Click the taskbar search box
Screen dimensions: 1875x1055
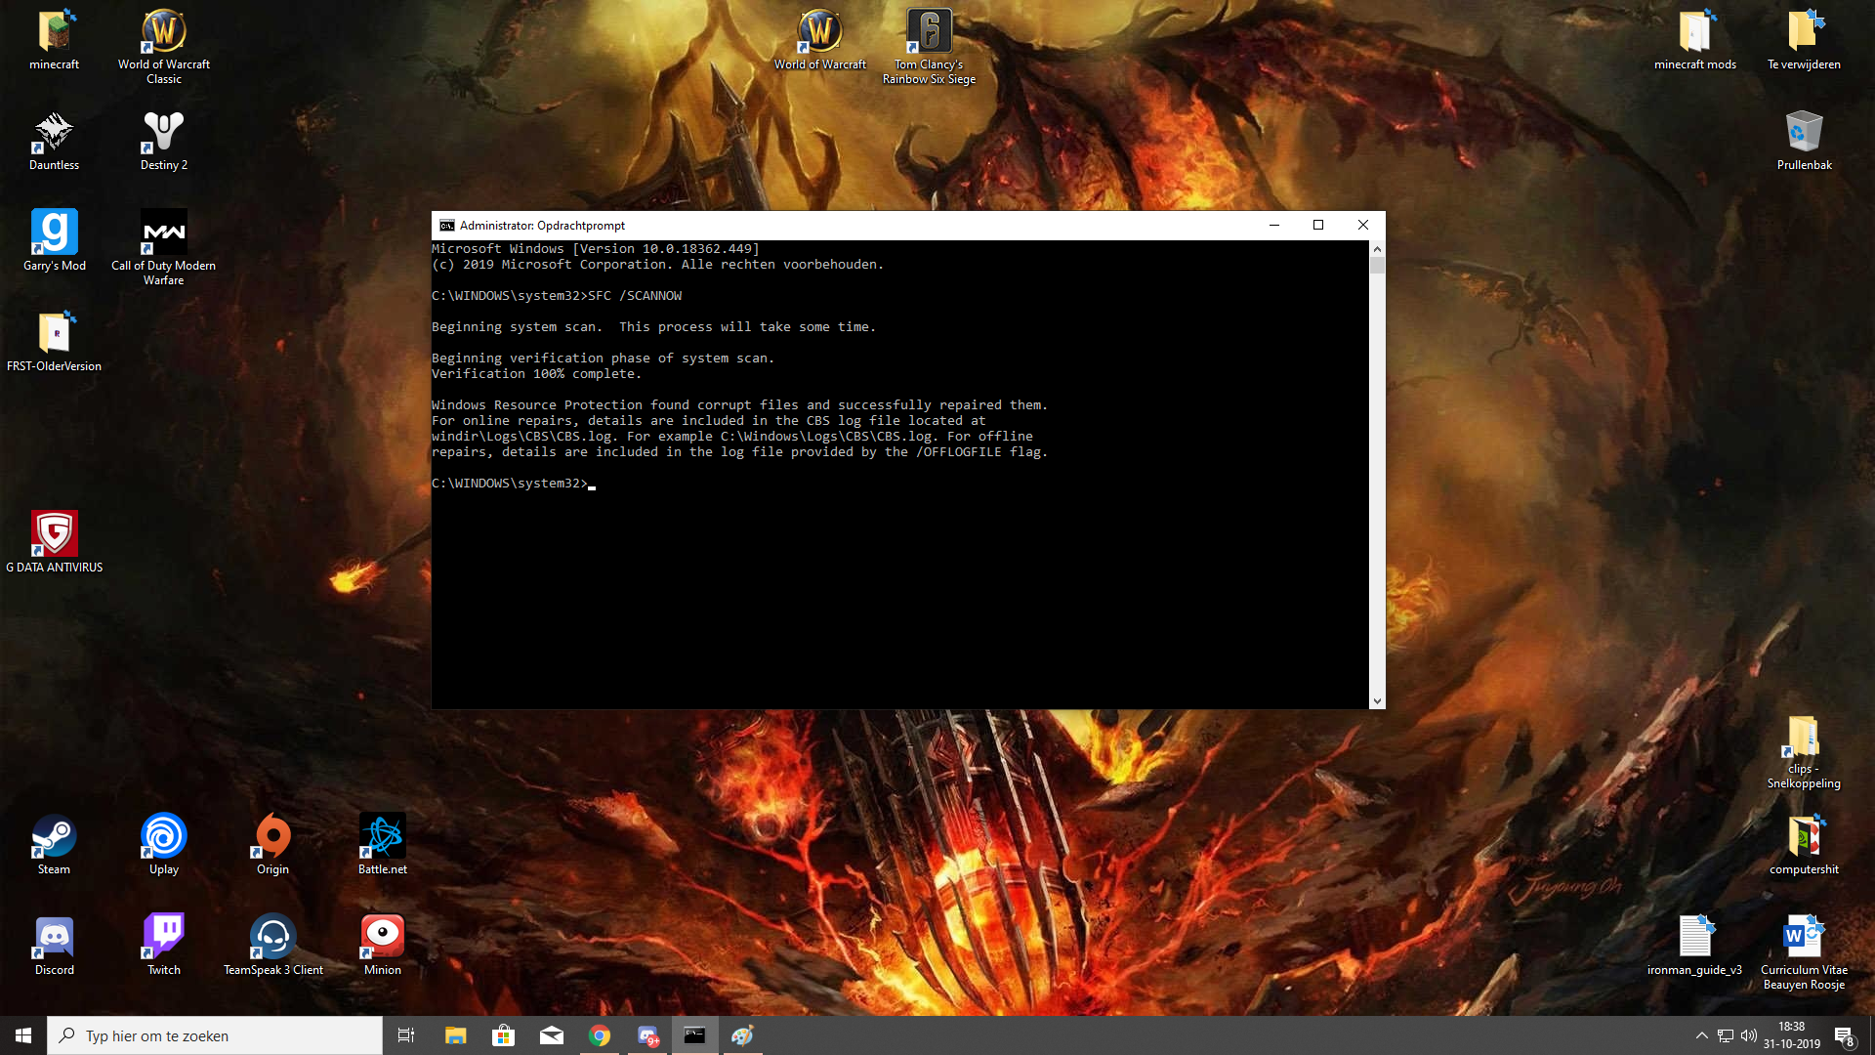tap(215, 1035)
